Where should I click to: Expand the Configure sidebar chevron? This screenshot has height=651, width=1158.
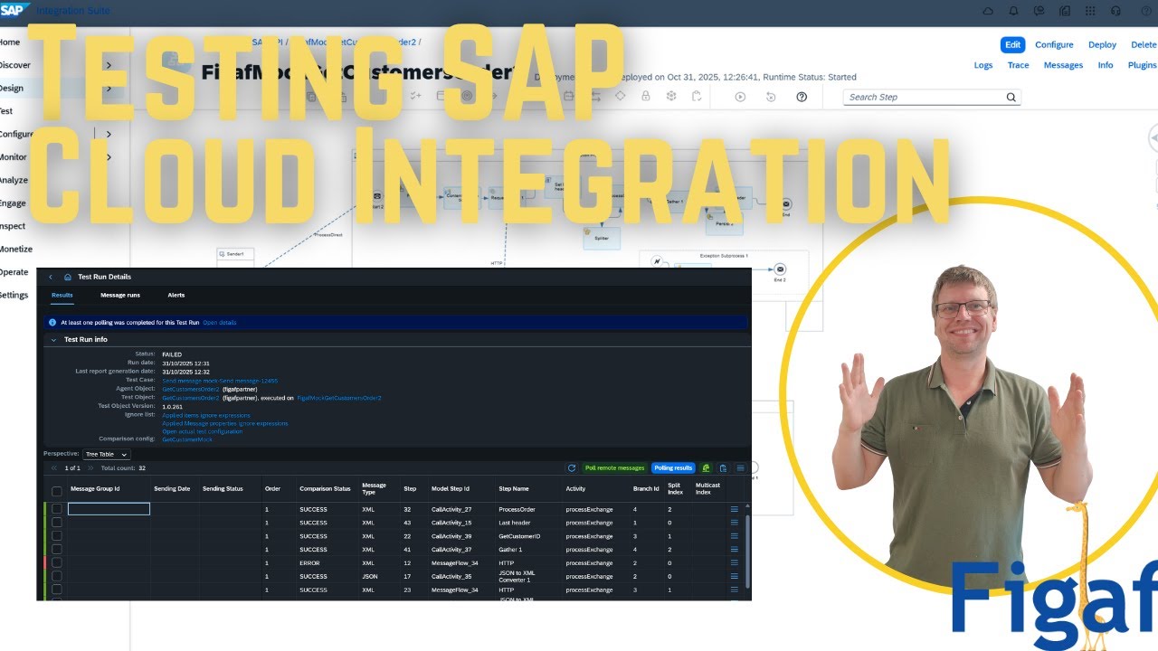click(109, 134)
